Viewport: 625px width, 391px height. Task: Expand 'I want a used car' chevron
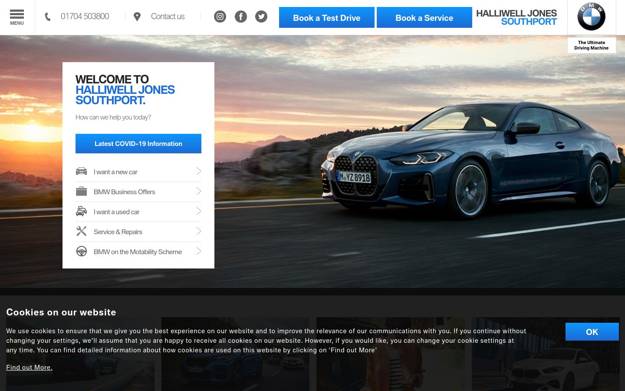coord(199,211)
